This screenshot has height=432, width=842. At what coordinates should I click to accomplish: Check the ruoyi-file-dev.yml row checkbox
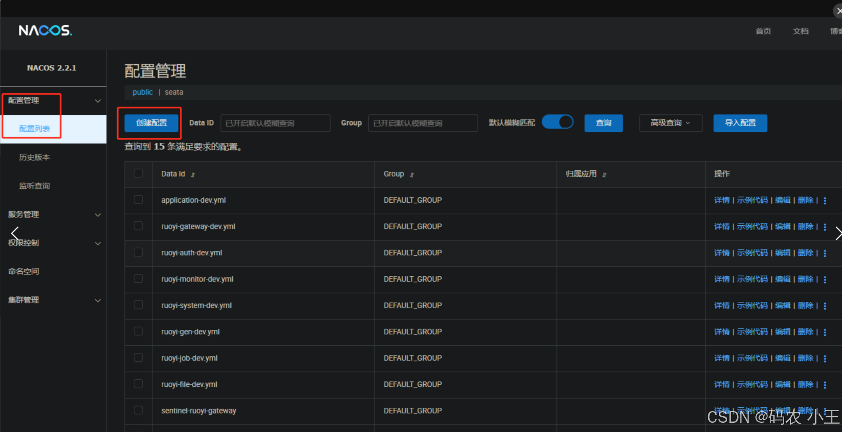(138, 384)
